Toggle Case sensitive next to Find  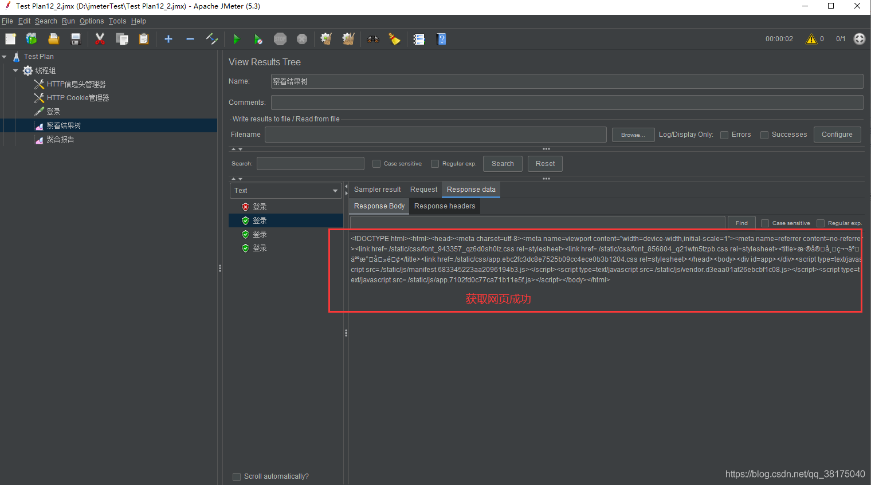pos(765,223)
